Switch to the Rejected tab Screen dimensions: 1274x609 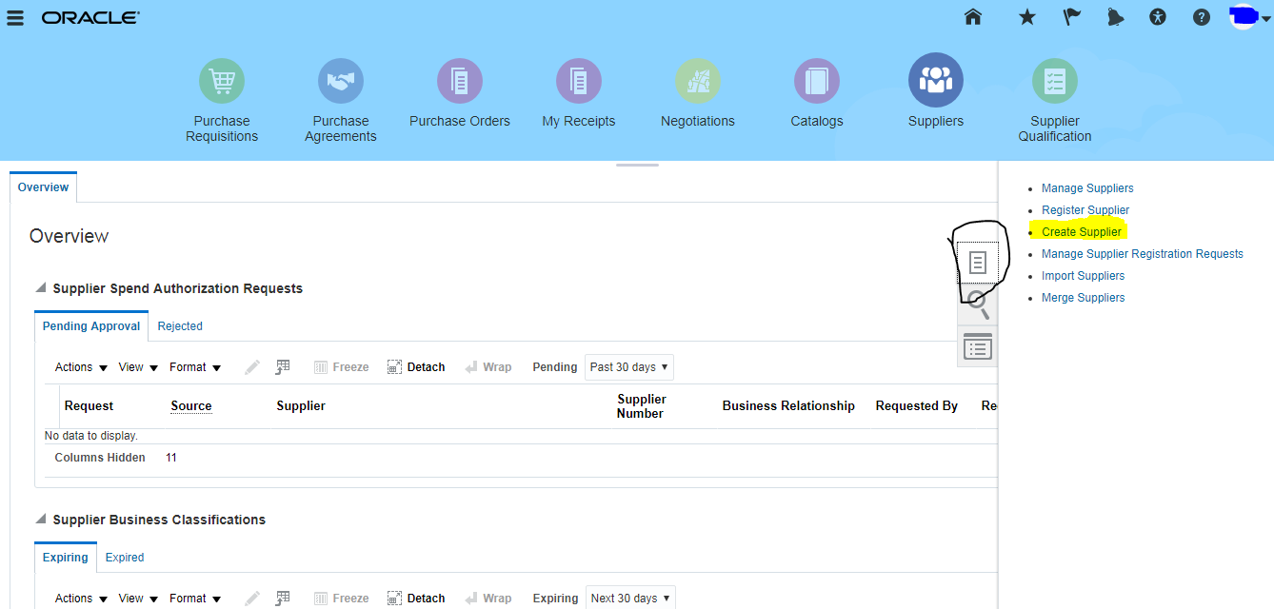[x=179, y=325]
